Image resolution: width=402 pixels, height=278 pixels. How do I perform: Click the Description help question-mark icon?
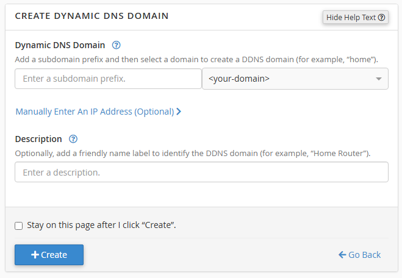tap(73, 139)
